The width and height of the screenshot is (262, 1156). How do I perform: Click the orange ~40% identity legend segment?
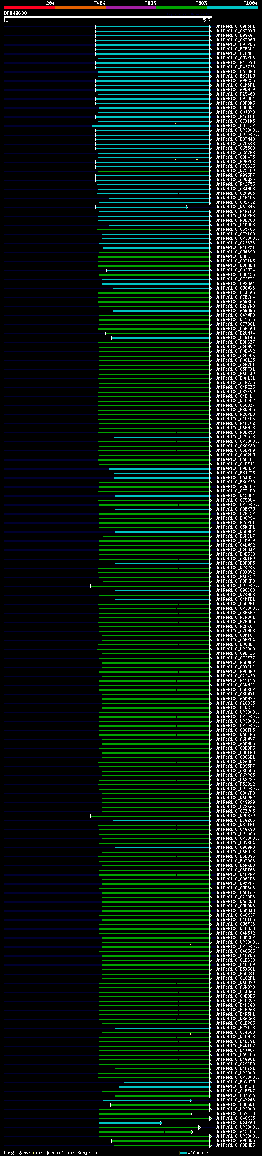click(x=80, y=7)
